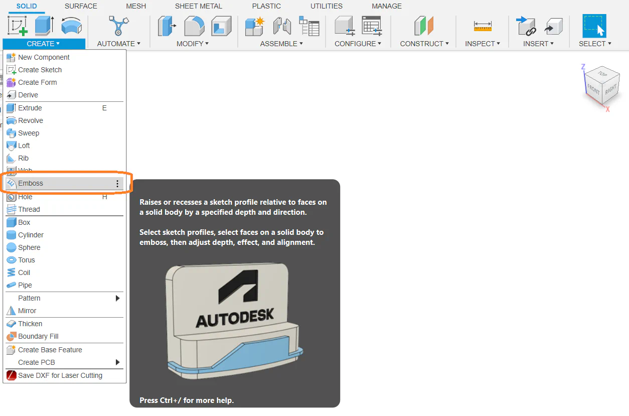Click the Joint assemble icon
This screenshot has width=629, height=416.
coord(282,26)
